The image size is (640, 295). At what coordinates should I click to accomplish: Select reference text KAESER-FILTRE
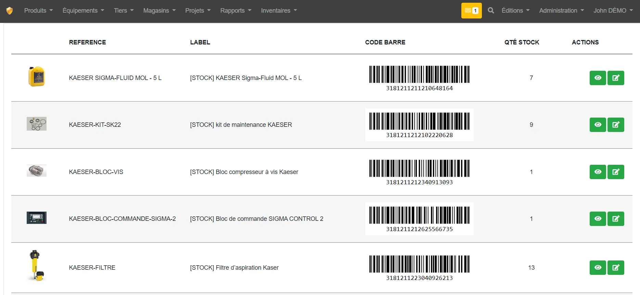point(92,268)
